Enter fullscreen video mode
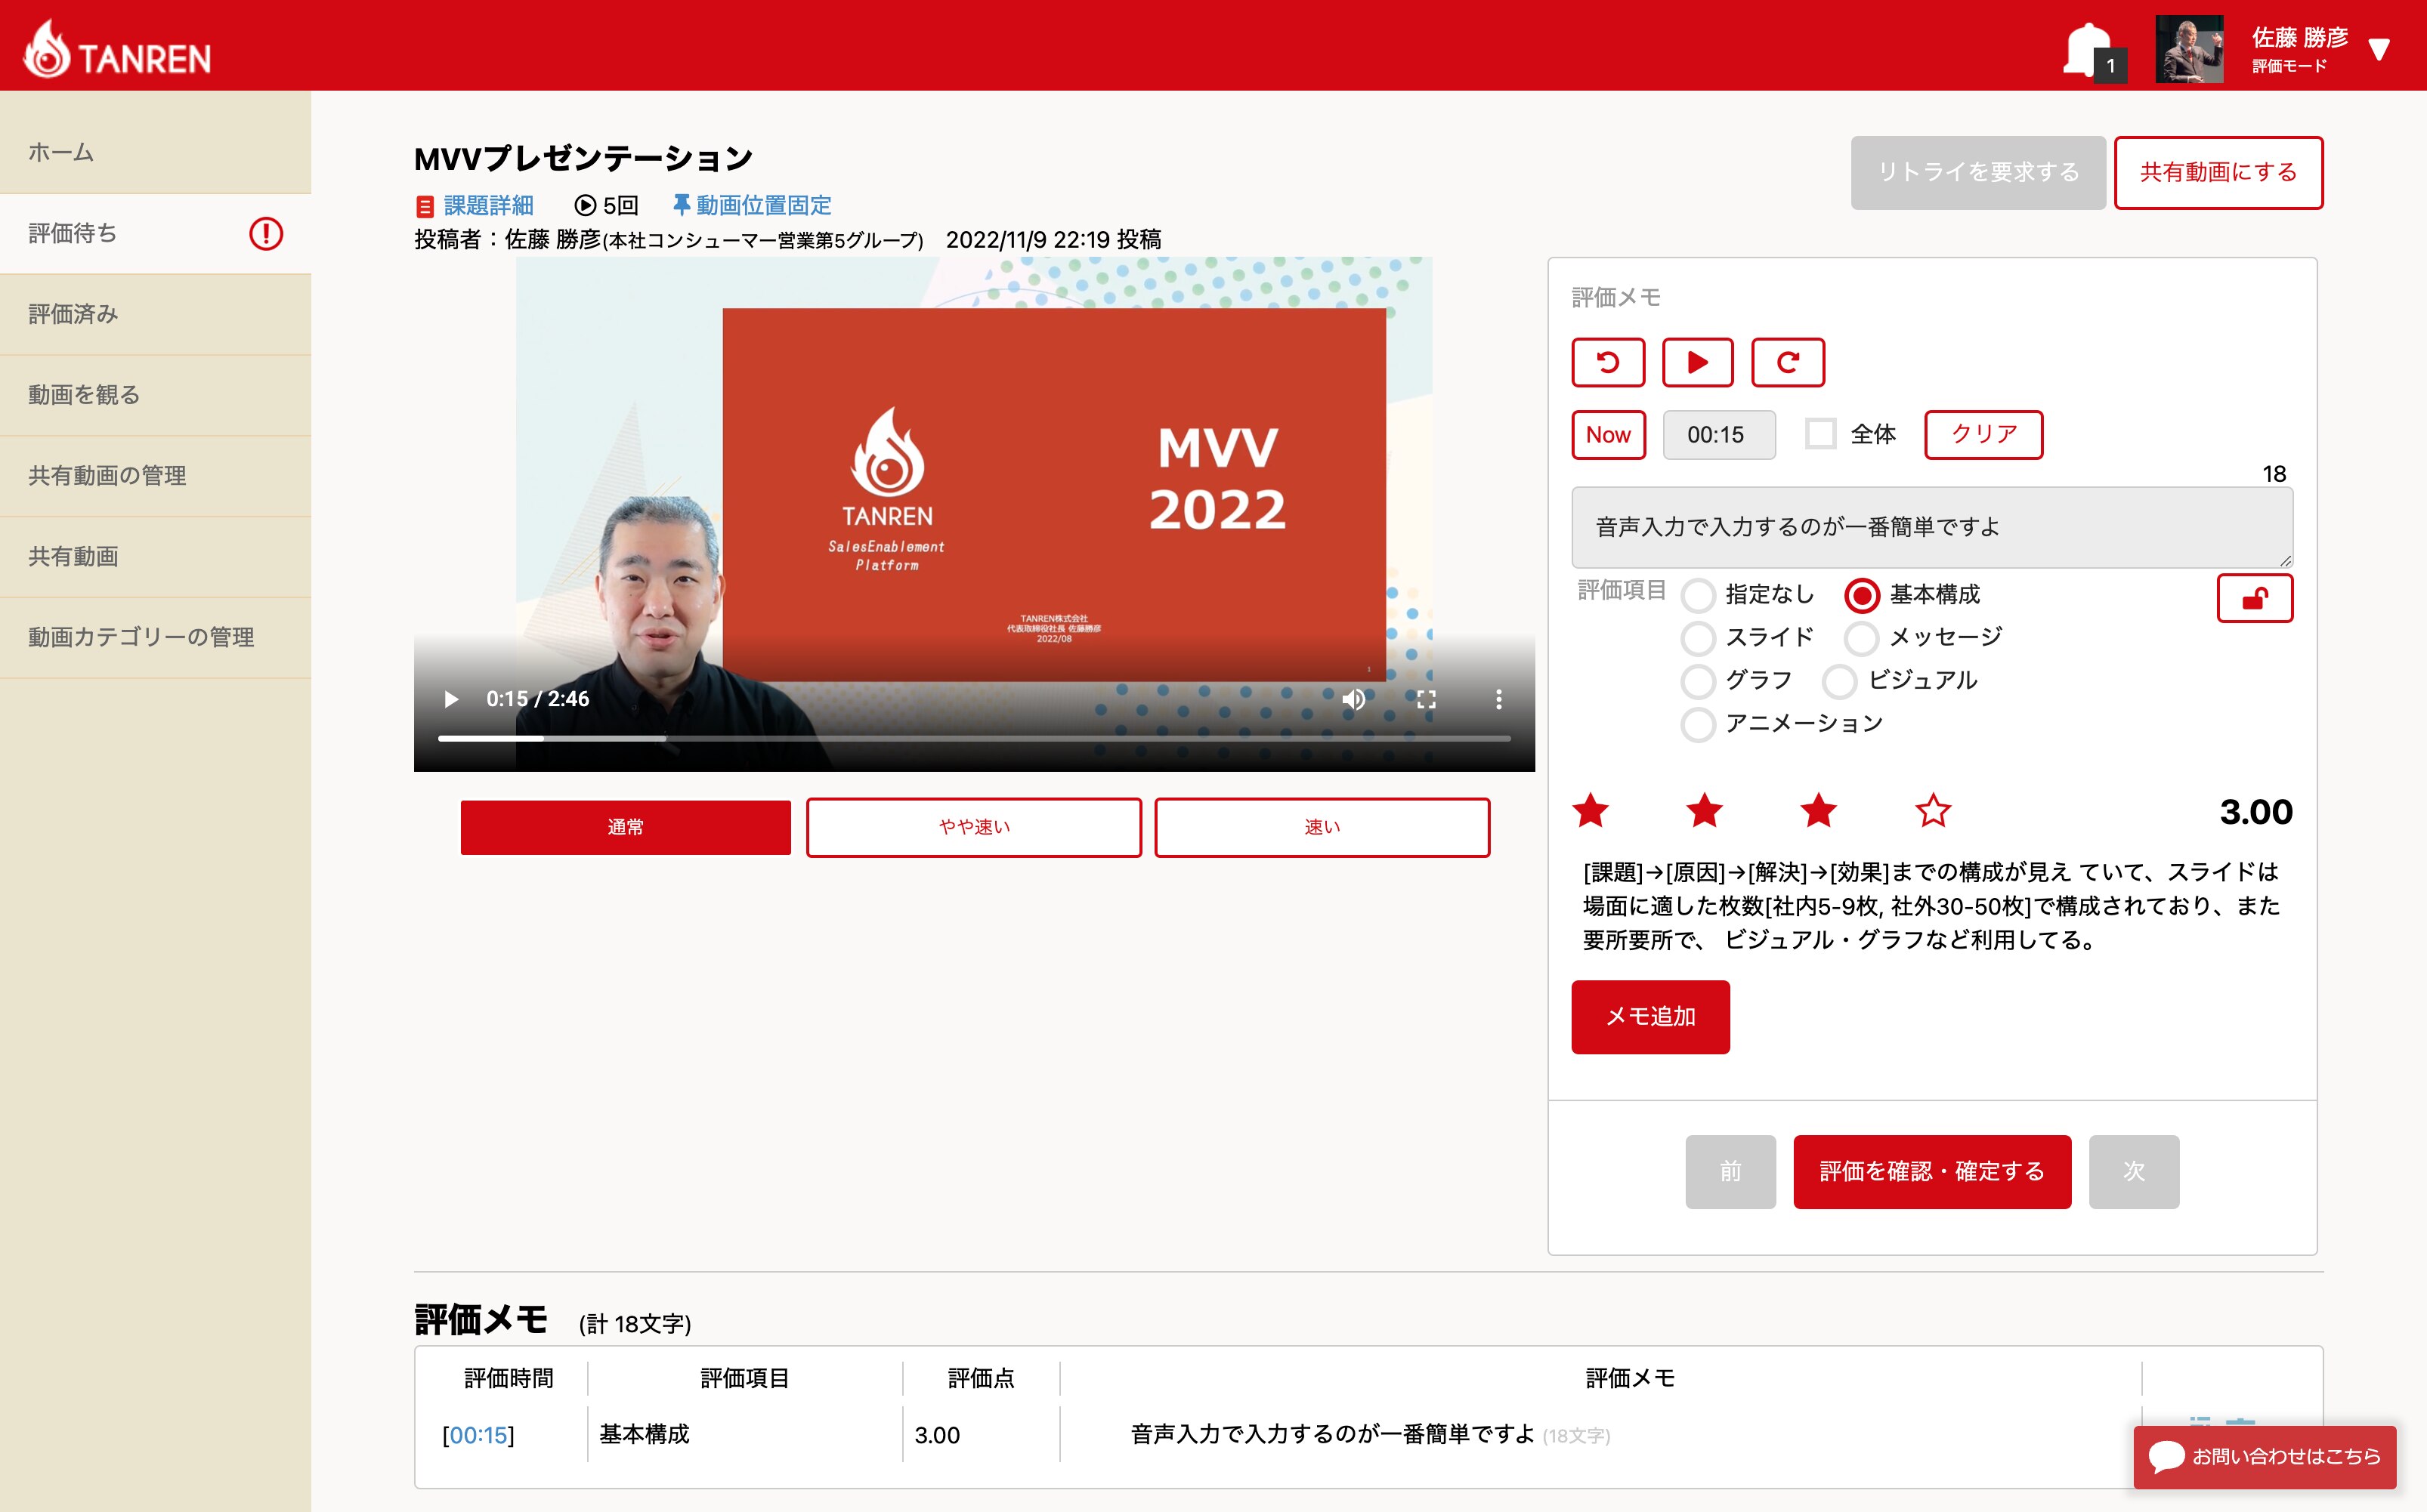The width and height of the screenshot is (2427, 1512). pos(1427,699)
